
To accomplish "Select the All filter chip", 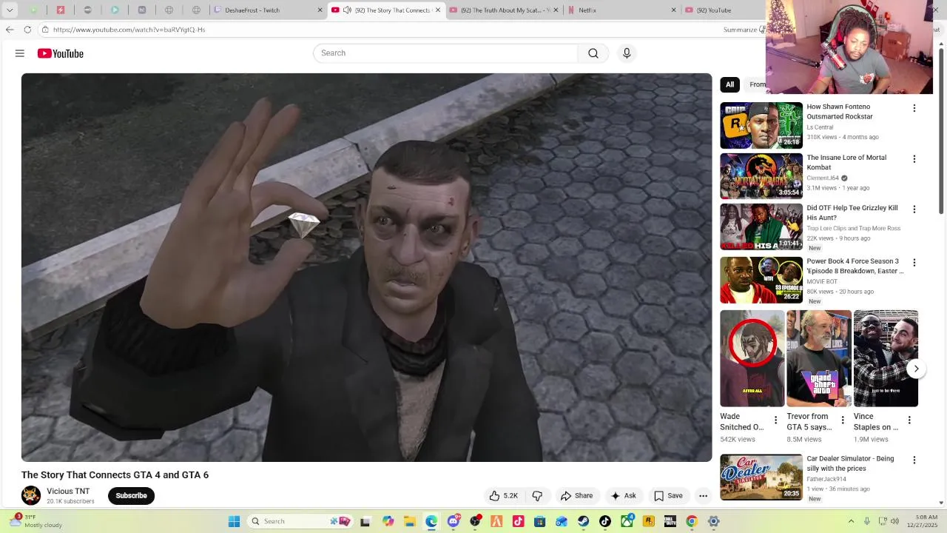I will (x=729, y=84).
